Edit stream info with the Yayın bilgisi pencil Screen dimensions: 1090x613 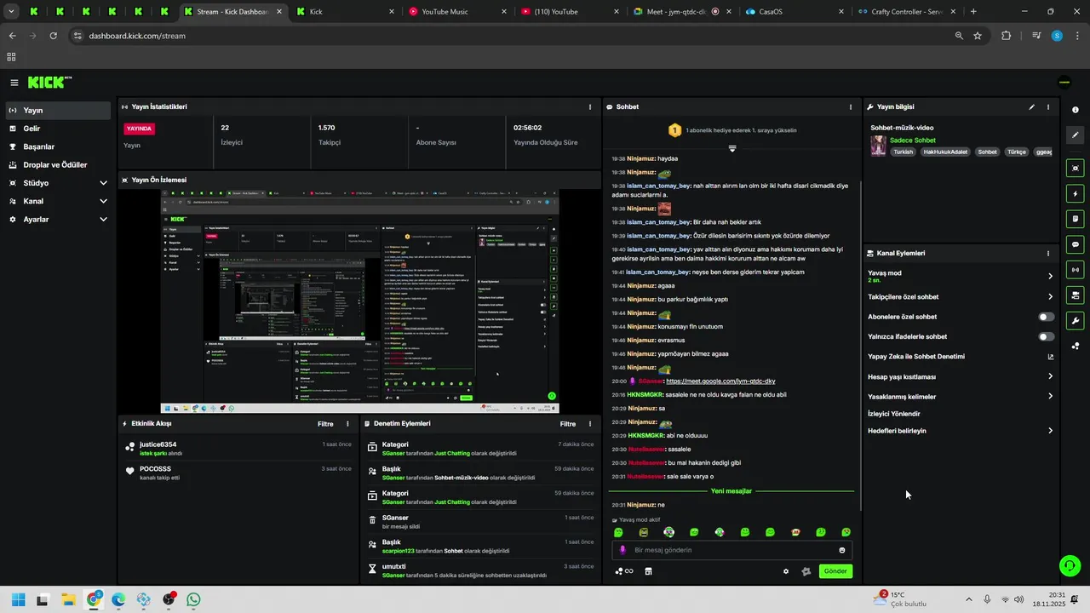point(1031,107)
